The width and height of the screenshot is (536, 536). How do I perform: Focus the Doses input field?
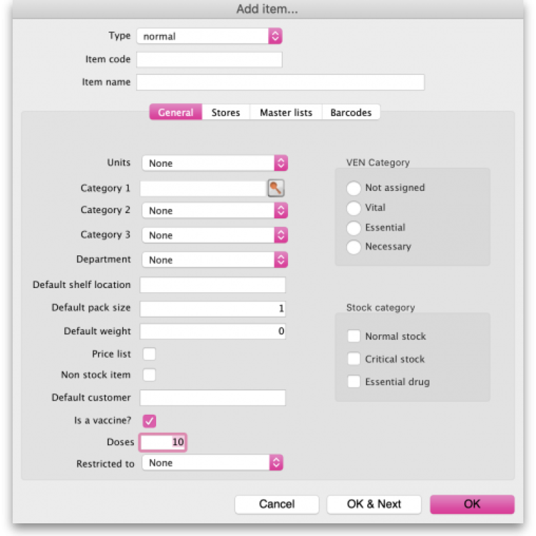coord(163,442)
